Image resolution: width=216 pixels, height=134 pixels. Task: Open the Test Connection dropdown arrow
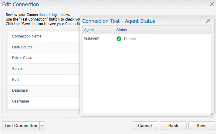click(42, 126)
